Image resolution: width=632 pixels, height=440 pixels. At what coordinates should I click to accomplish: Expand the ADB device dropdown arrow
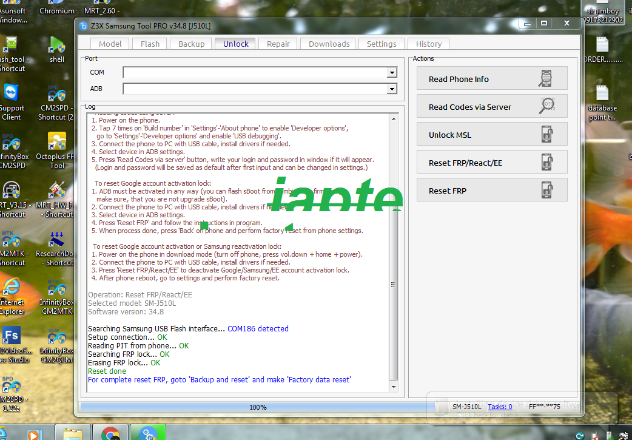coord(391,89)
